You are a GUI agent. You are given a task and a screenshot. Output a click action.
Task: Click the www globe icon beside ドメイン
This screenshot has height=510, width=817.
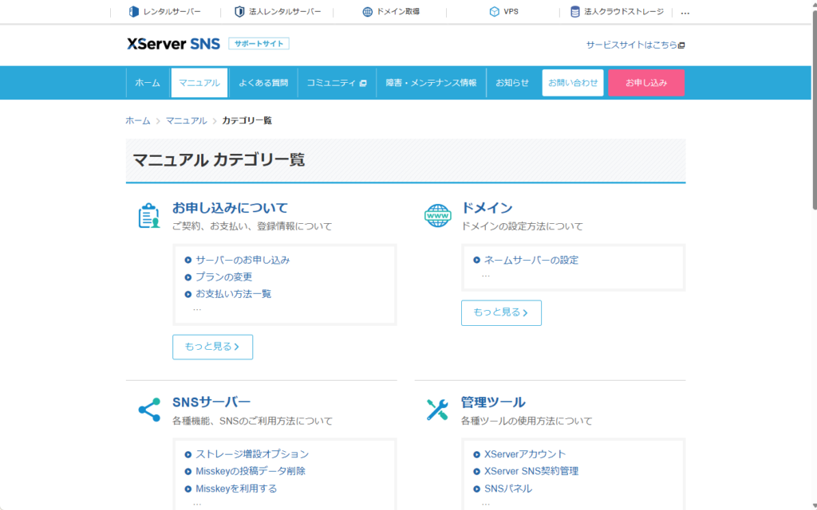(438, 215)
